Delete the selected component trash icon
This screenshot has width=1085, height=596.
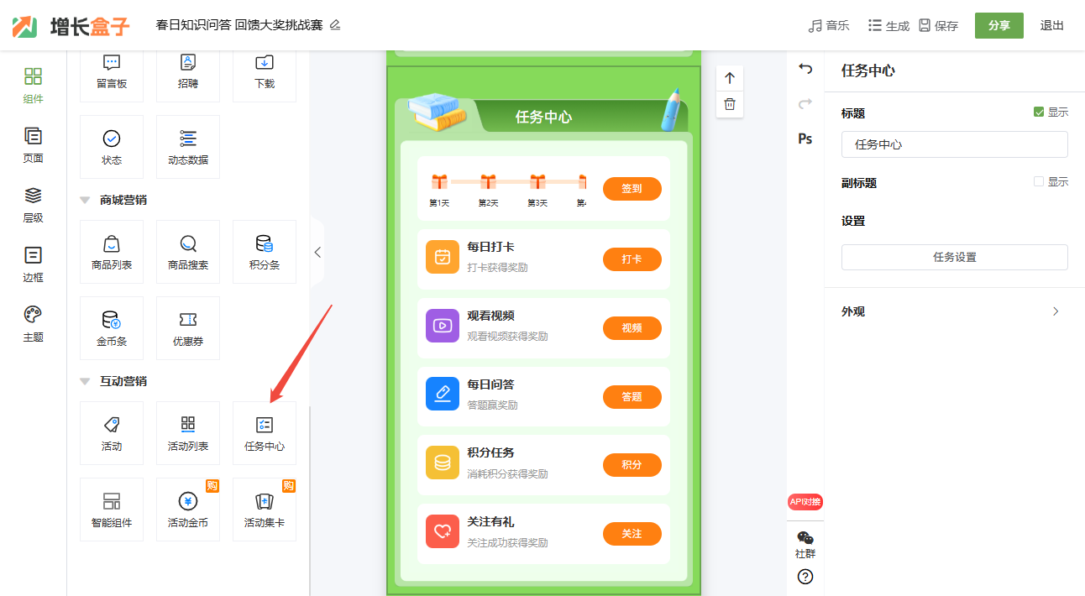[x=730, y=104]
